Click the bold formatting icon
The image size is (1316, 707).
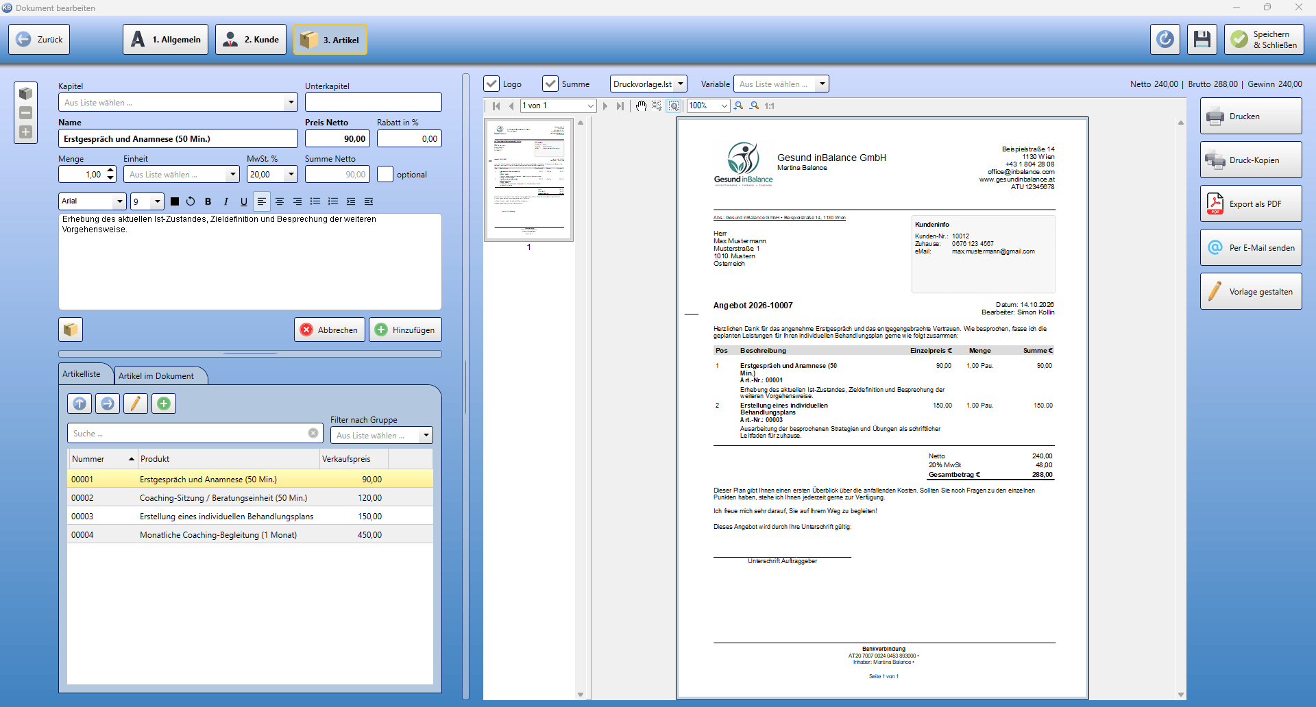pyautogui.click(x=208, y=201)
